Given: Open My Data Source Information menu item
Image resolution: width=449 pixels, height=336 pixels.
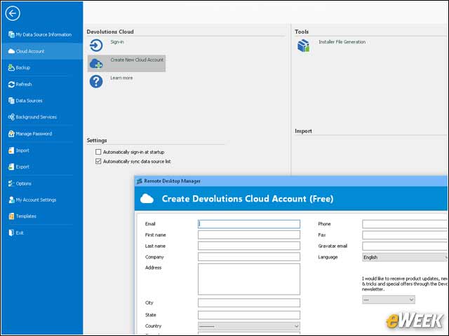Looking at the screenshot, I should (43, 34).
